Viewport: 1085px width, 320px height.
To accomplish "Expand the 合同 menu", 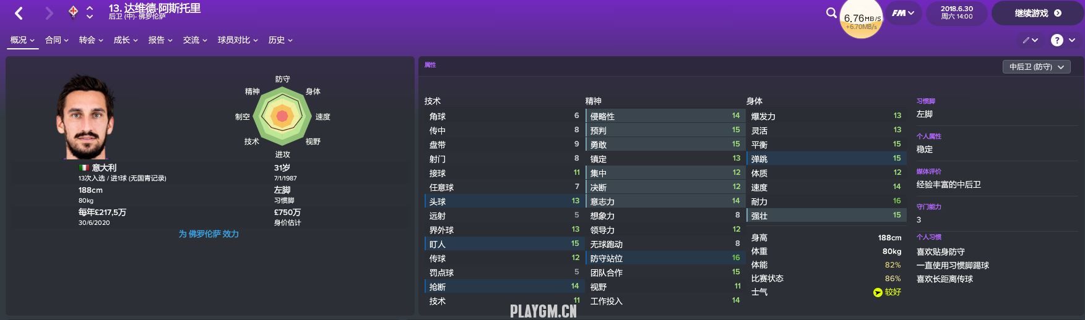I will pyautogui.click(x=57, y=40).
